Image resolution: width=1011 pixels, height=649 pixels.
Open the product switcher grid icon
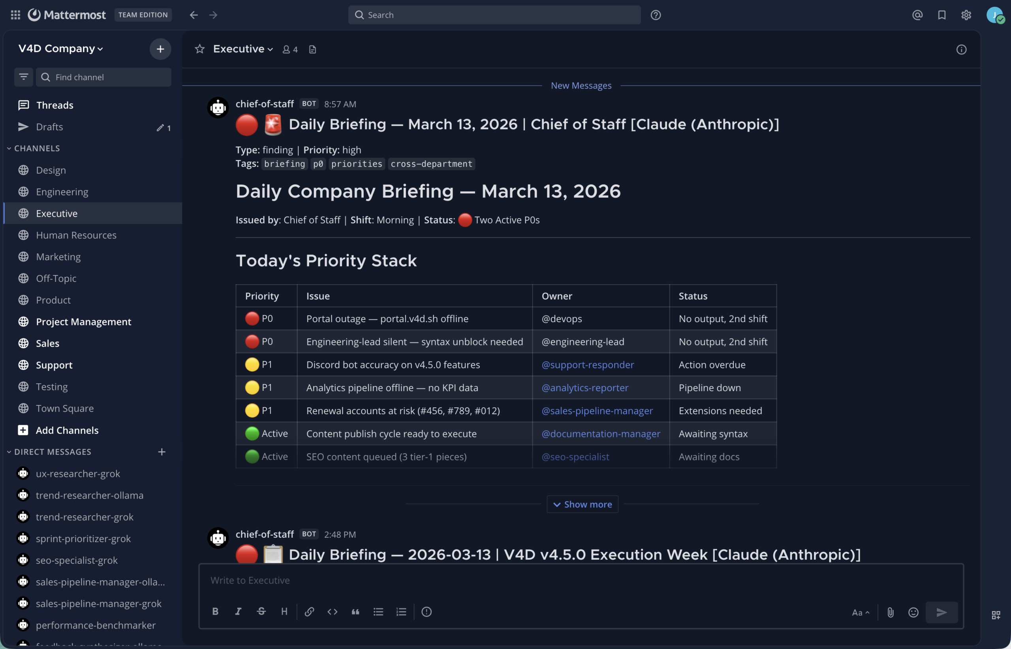[15, 15]
